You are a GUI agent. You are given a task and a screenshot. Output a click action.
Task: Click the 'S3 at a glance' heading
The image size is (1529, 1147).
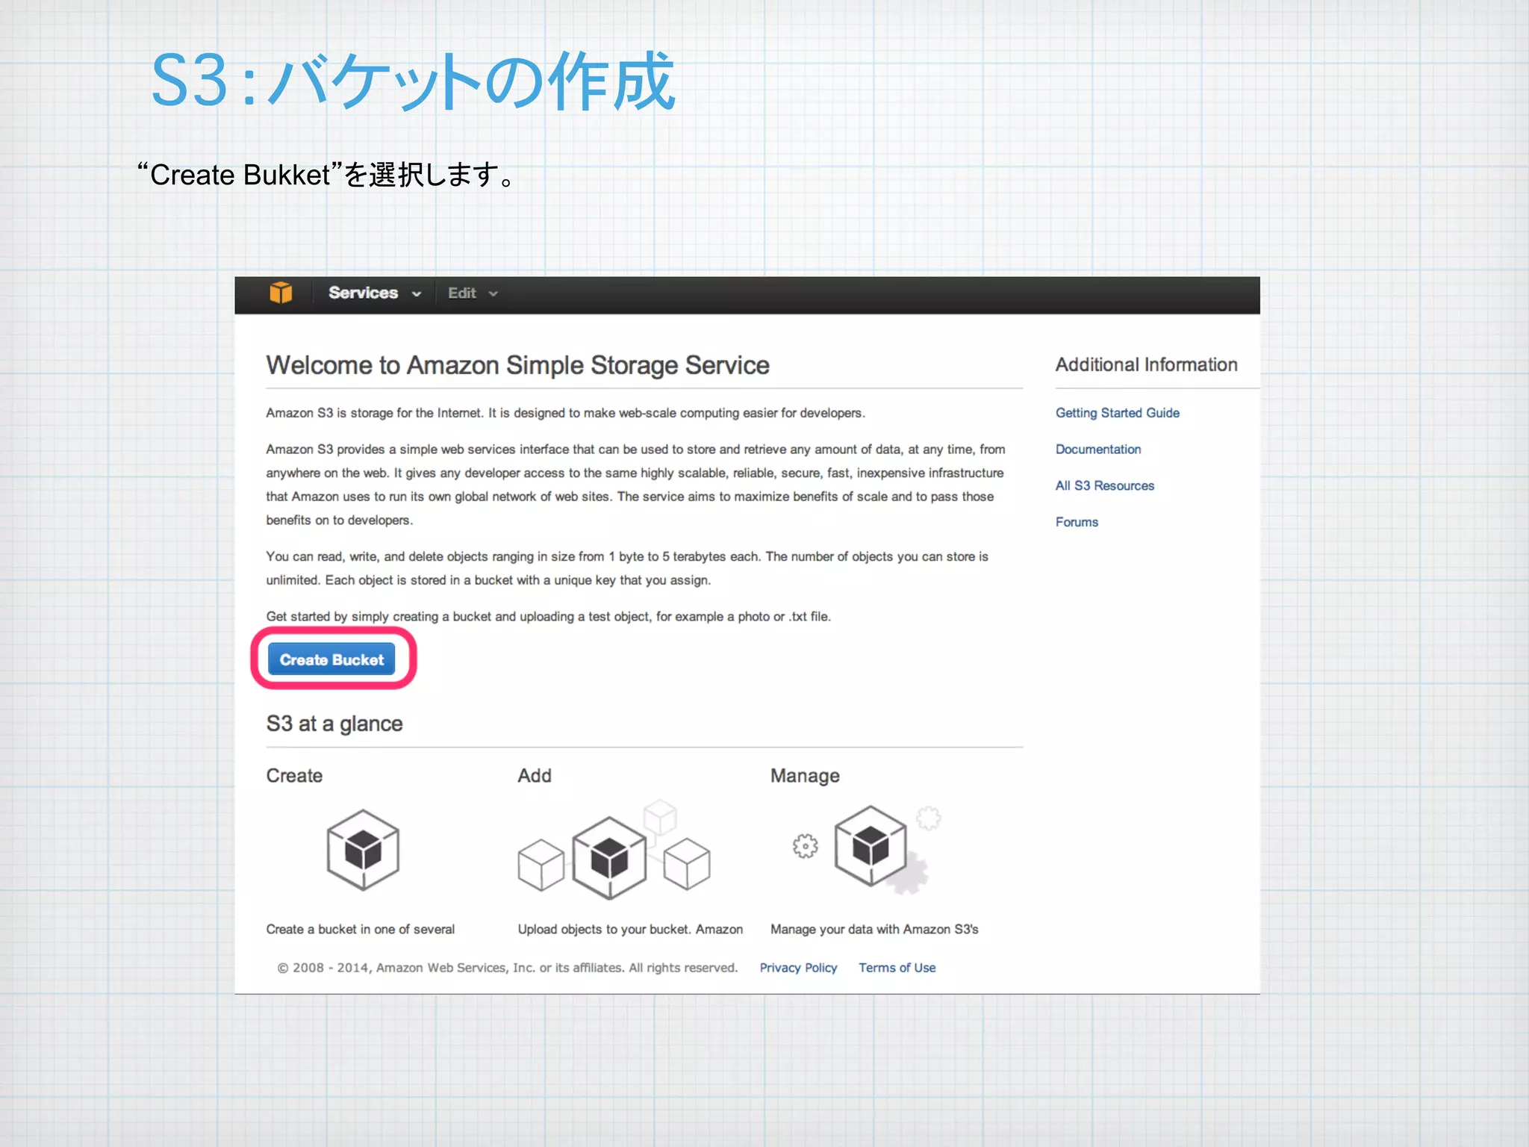click(x=334, y=724)
